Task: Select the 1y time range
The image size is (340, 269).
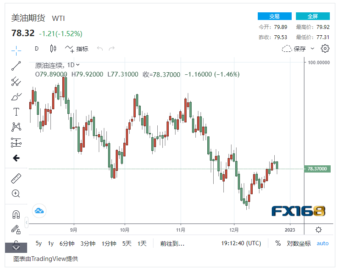Action: coord(51,244)
